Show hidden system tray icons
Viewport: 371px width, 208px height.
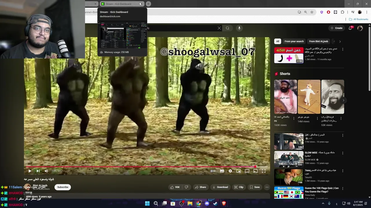(323, 203)
